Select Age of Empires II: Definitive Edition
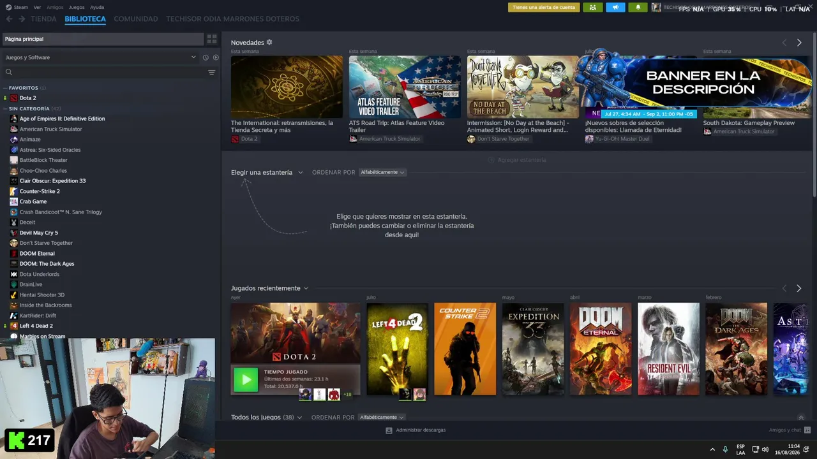 click(62, 119)
